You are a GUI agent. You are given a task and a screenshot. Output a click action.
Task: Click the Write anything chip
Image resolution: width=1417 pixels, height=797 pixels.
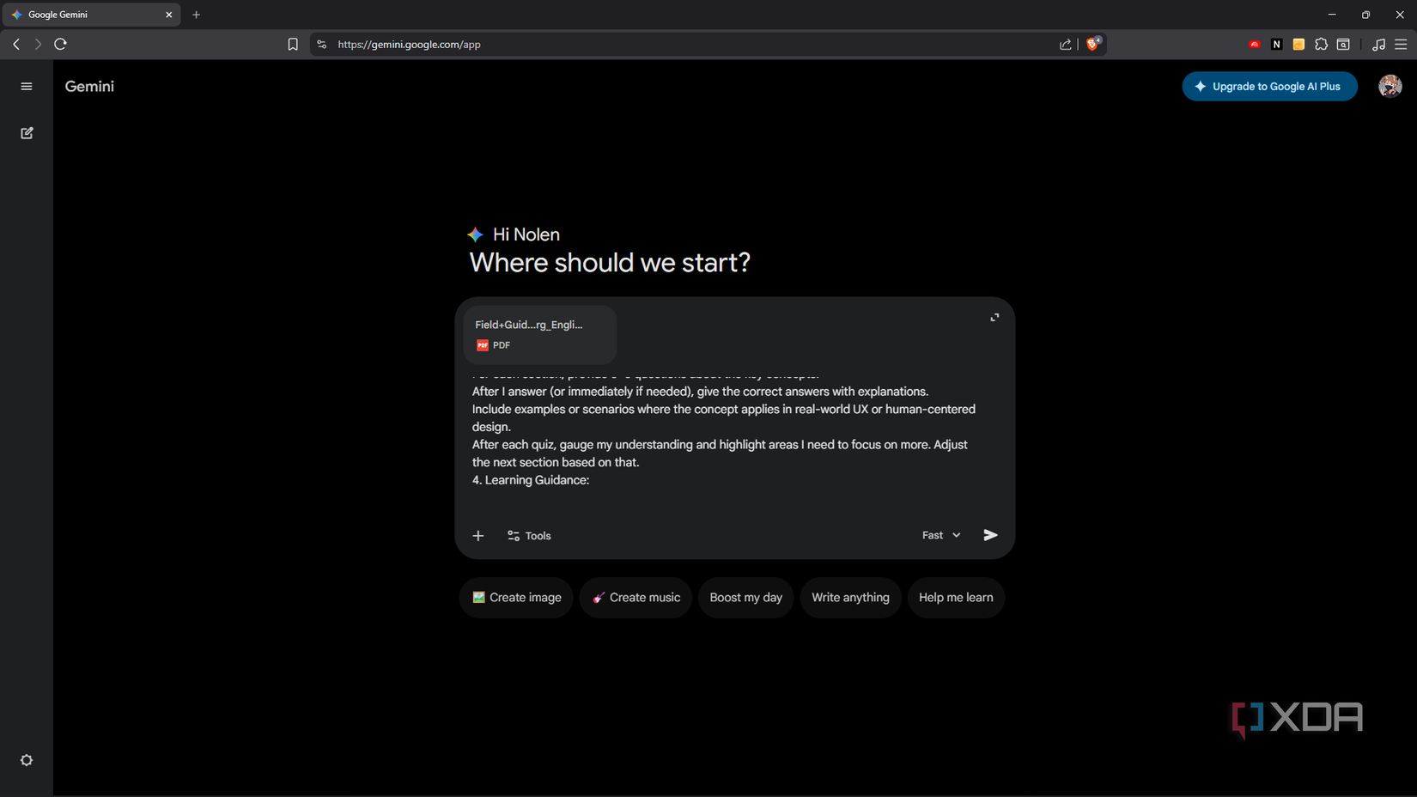click(x=850, y=598)
